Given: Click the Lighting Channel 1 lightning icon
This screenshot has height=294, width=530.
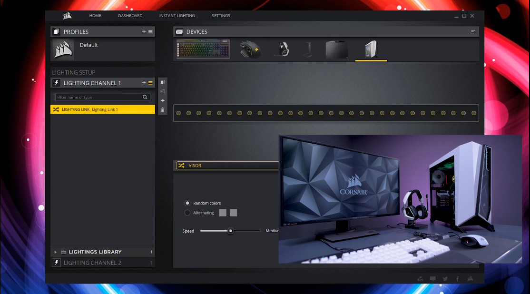Looking at the screenshot, I should [57, 83].
